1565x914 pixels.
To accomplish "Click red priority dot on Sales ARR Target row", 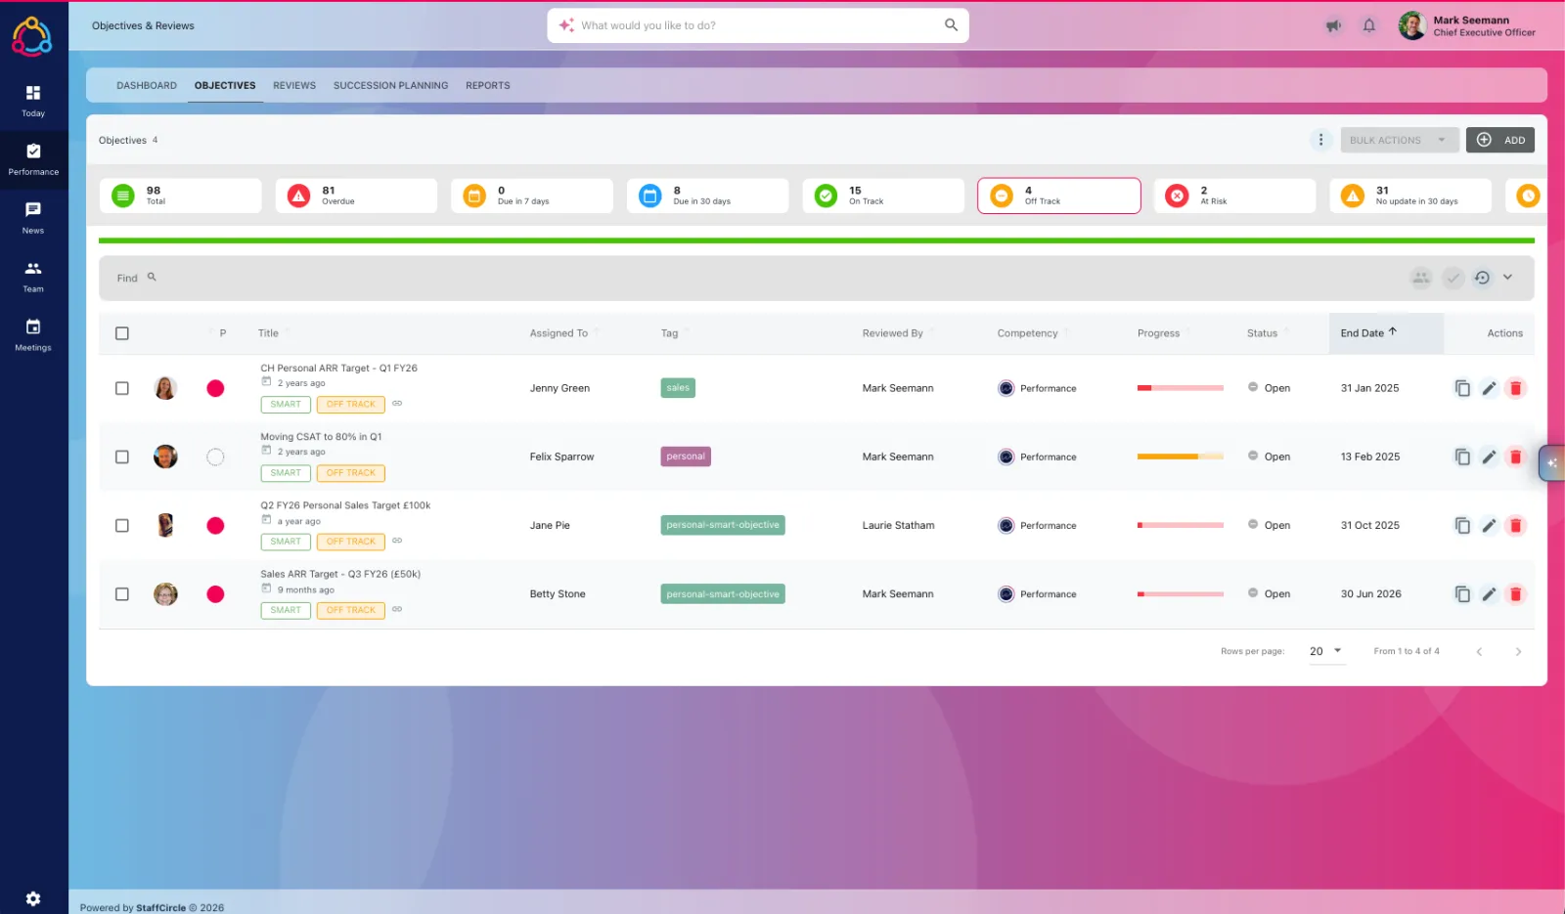I will pos(215,593).
